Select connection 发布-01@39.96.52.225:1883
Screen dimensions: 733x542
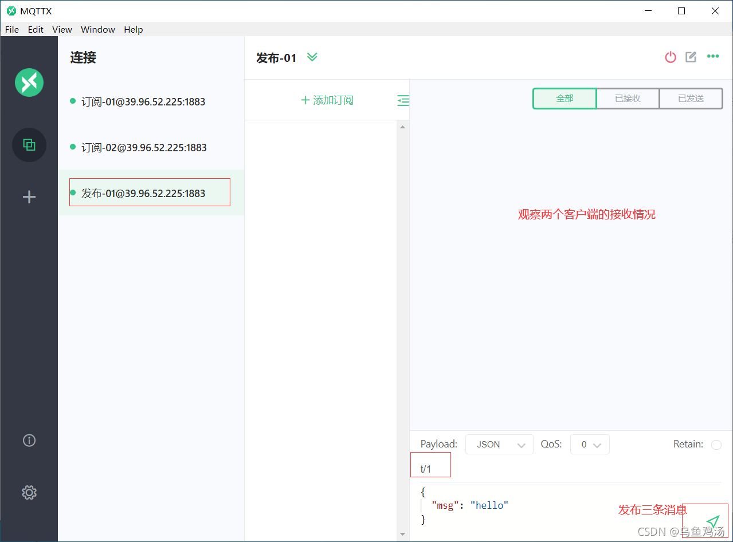click(x=151, y=193)
